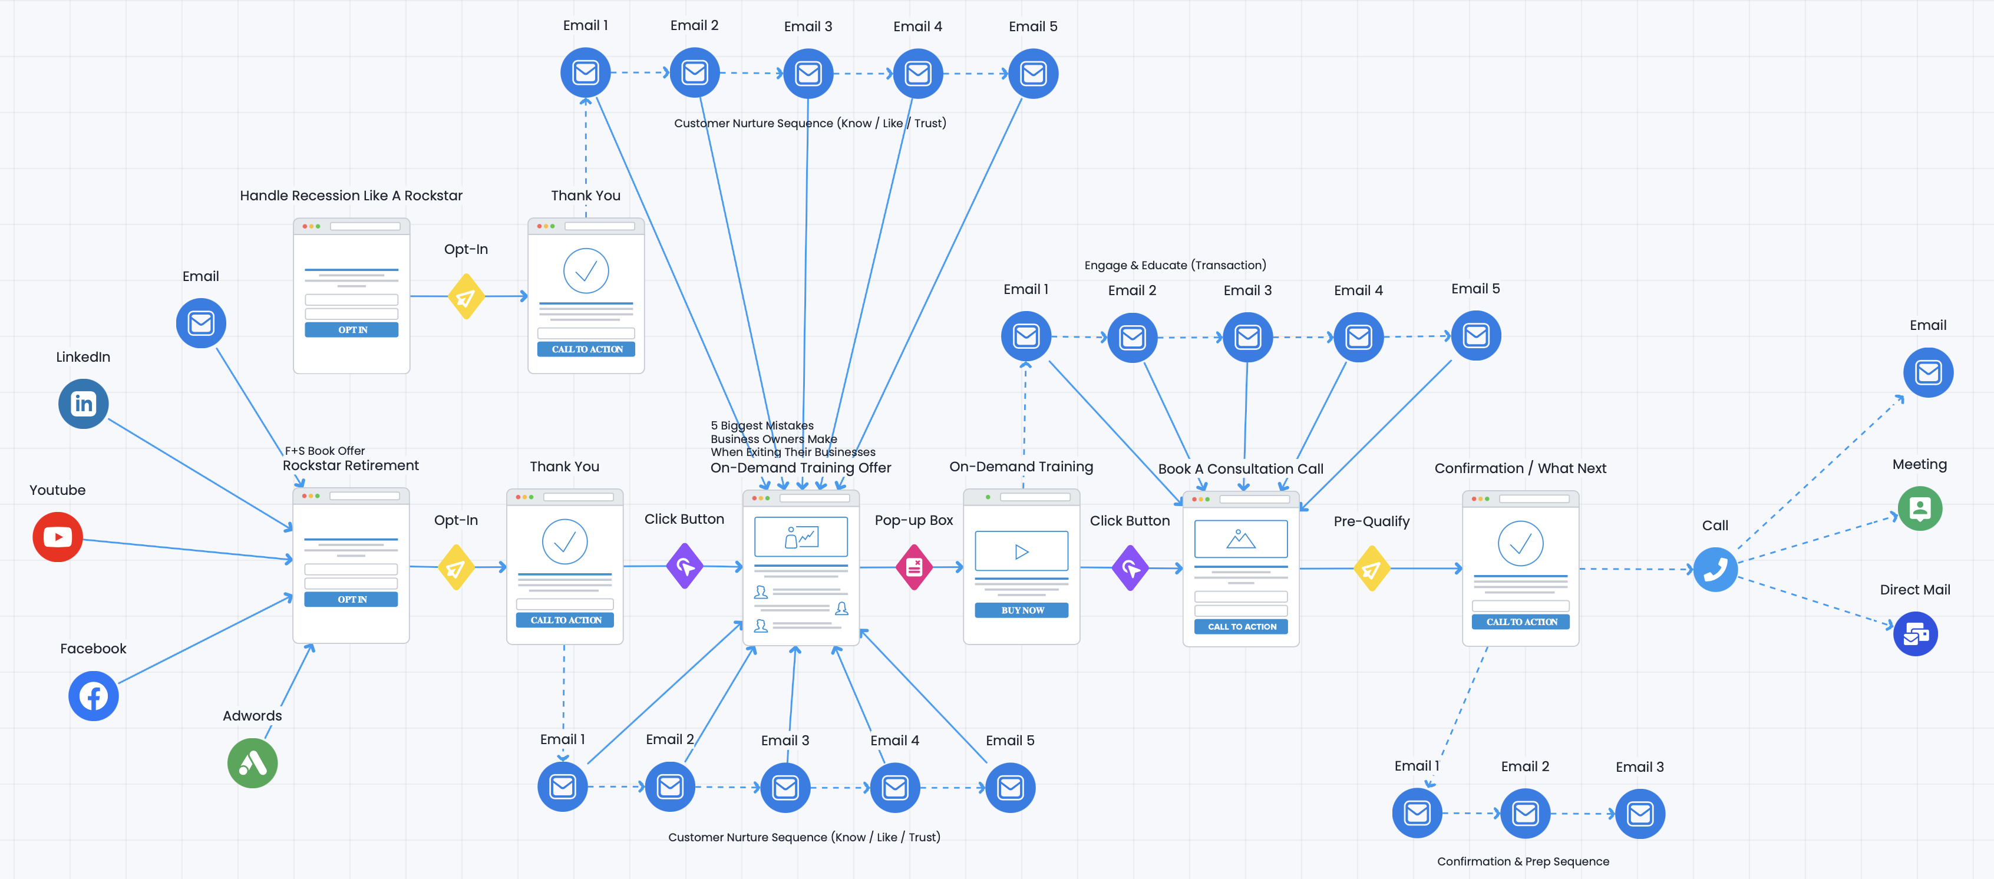
Task: Click the yellow Pre-Qualify diamond icon
Action: point(1371,569)
